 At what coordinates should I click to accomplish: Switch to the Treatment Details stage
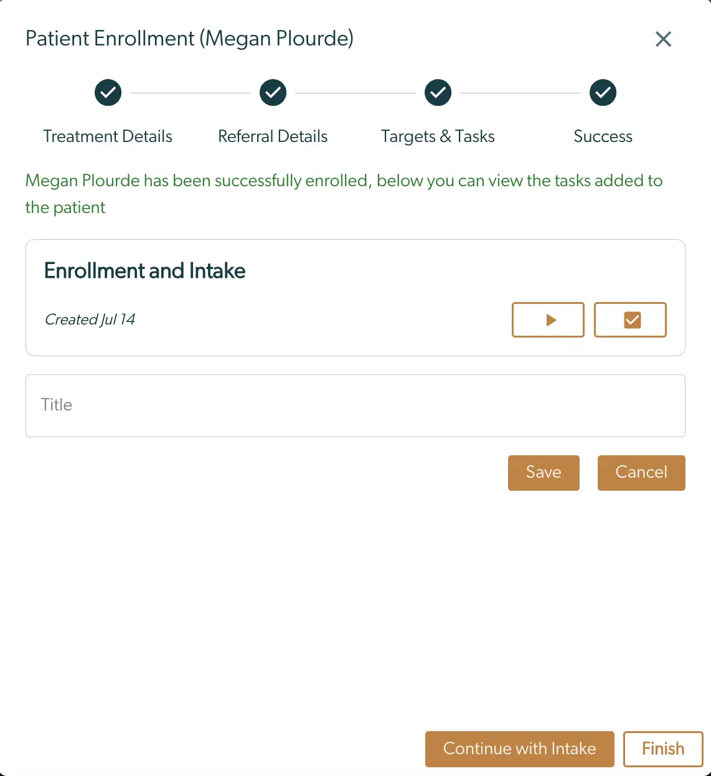108,136
